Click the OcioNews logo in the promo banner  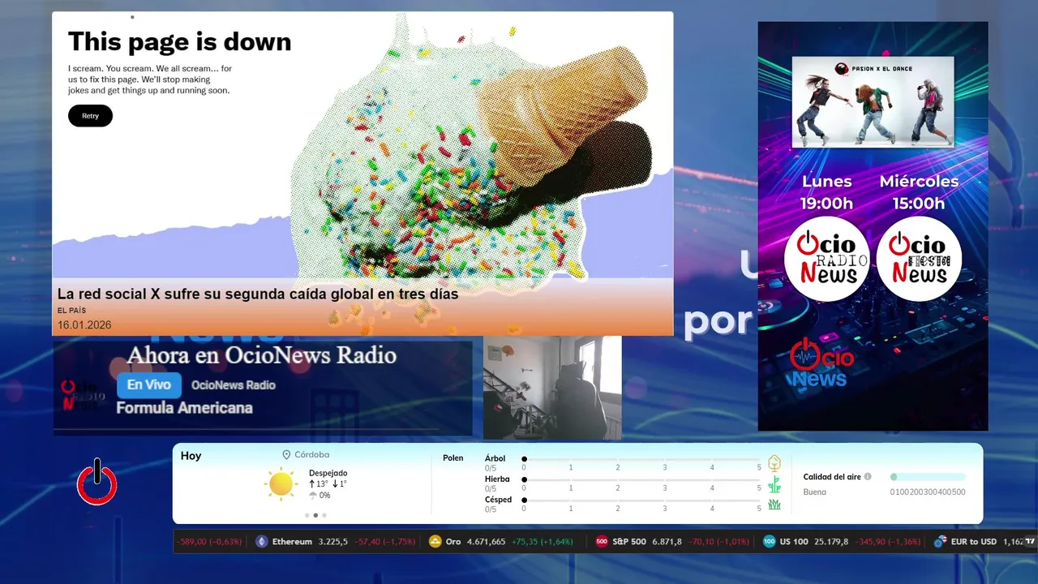821,362
